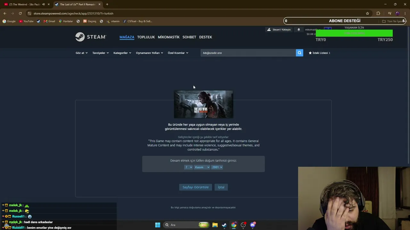Open the İstek Listesi wishlist link
The width and height of the screenshot is (410, 230).
pyautogui.click(x=319, y=53)
